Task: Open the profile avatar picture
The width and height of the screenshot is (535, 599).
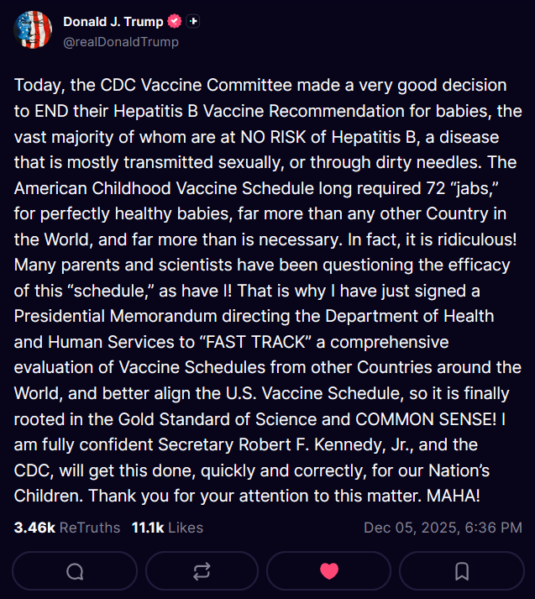Action: pos(33,30)
